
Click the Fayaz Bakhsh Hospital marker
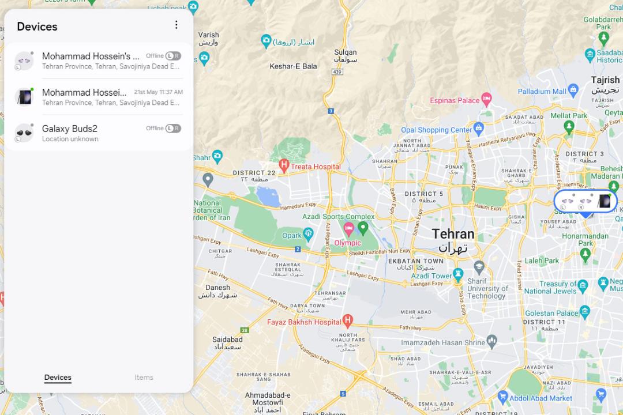click(348, 321)
